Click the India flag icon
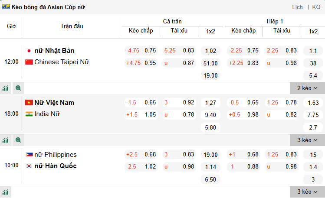325x198 pixels. tap(29, 114)
